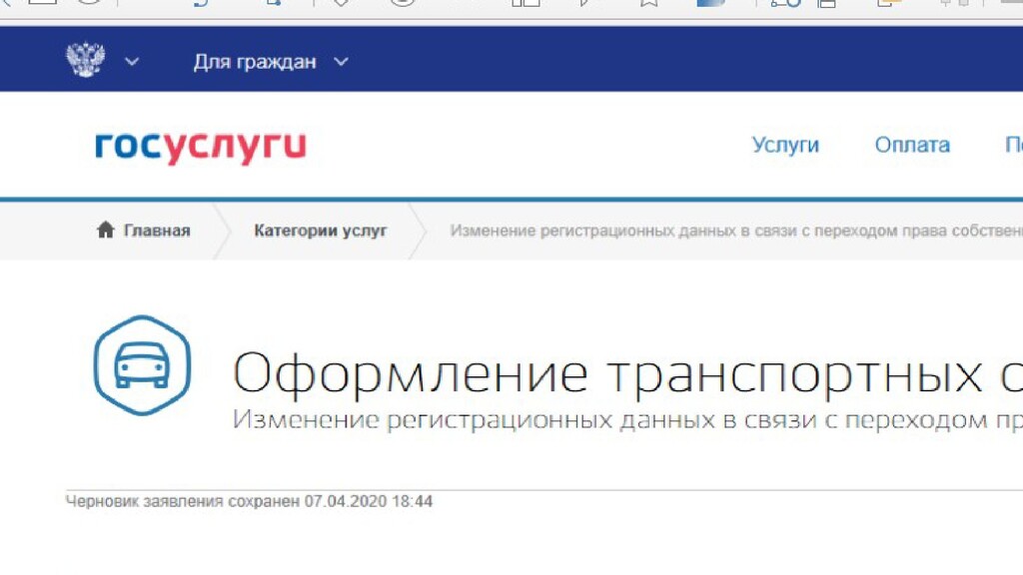This screenshot has height=575, width=1023.
Task: Select breadcrumb "Изменение регистрационных данных"
Action: tap(736, 231)
